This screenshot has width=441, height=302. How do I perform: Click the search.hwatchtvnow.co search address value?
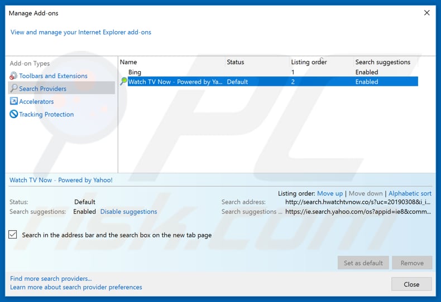(x=358, y=202)
